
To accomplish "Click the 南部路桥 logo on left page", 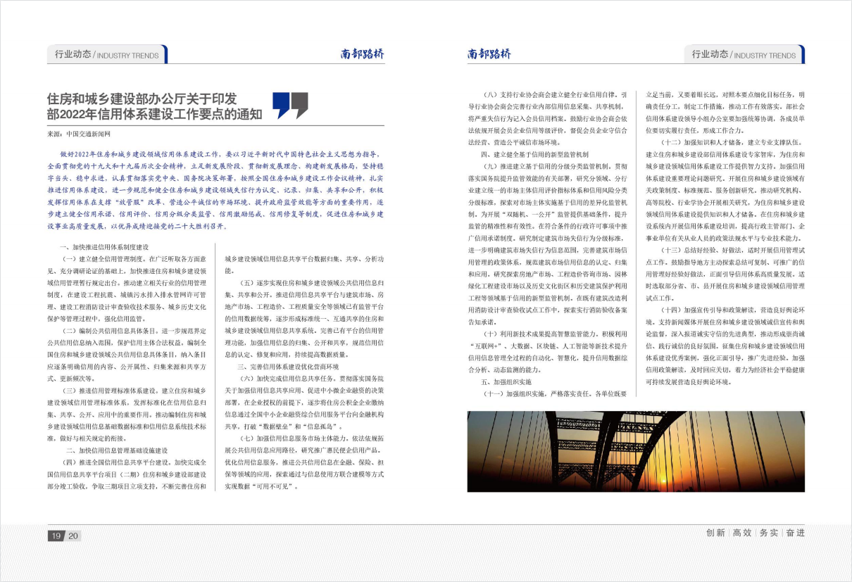I will click(362, 54).
